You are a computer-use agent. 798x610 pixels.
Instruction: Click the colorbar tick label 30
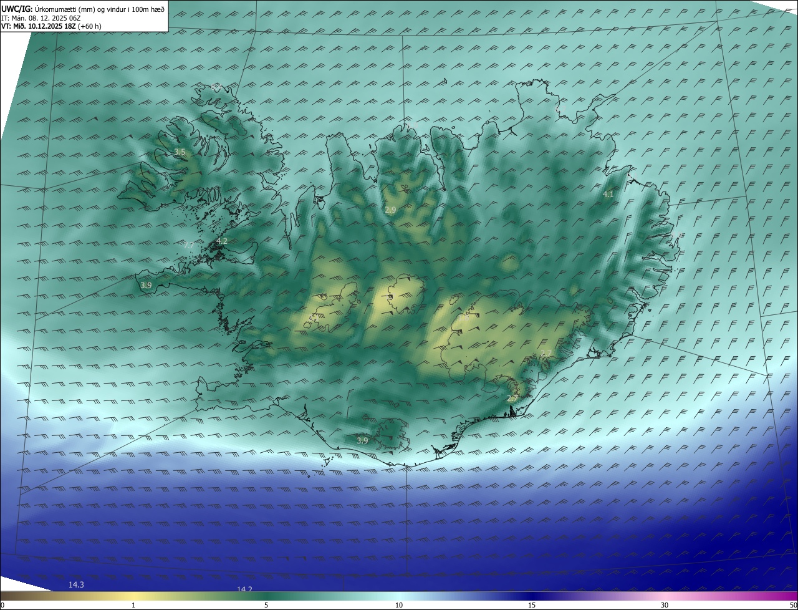point(665,605)
